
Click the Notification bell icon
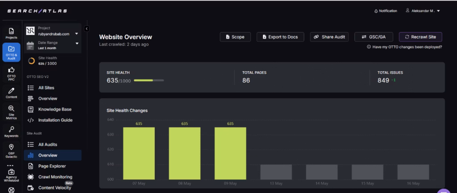[x=376, y=11]
